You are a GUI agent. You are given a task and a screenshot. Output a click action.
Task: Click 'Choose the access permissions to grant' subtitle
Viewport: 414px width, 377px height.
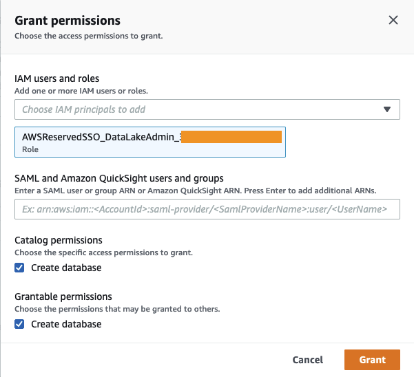point(89,36)
